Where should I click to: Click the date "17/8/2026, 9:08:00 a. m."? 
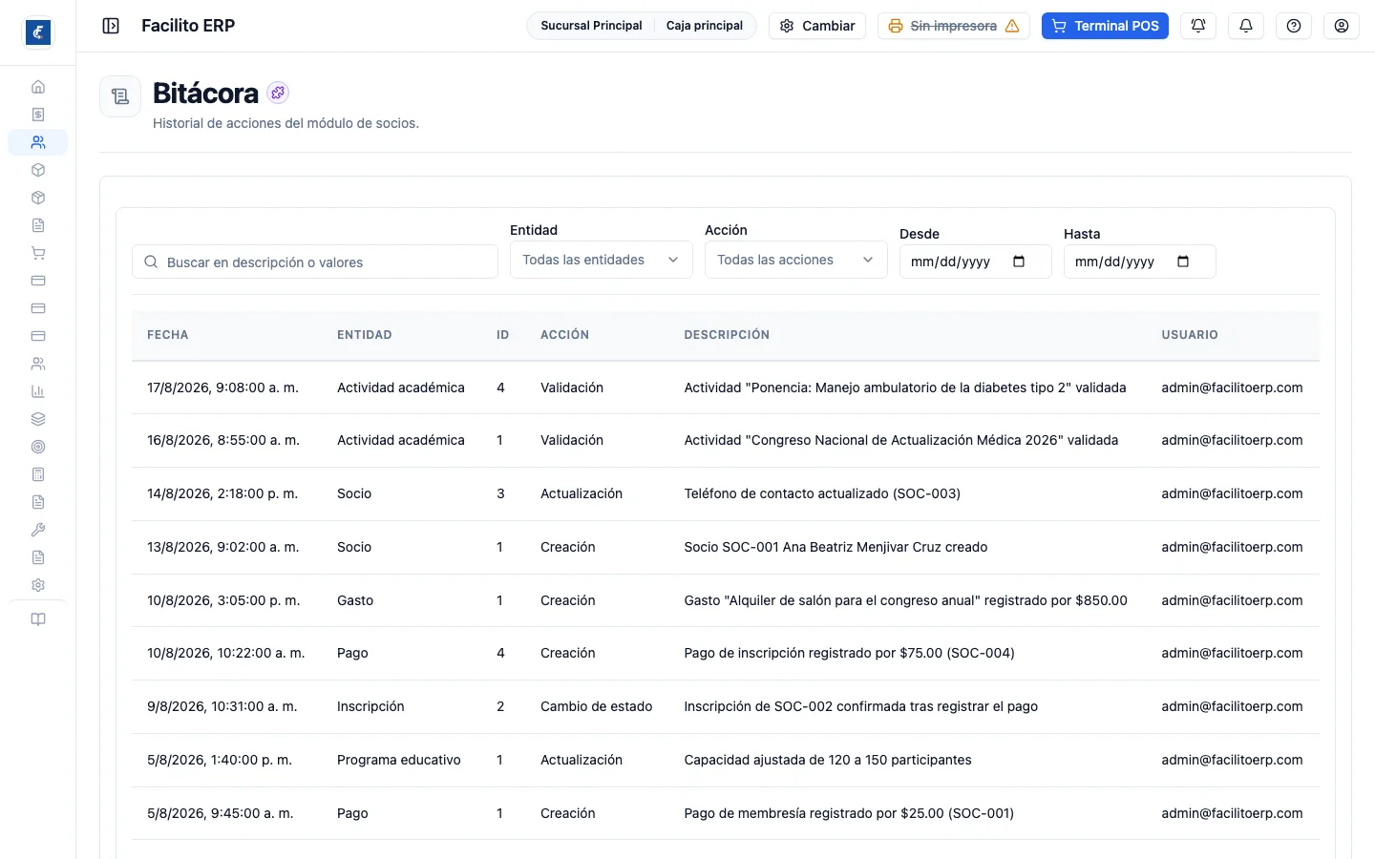pyautogui.click(x=222, y=388)
